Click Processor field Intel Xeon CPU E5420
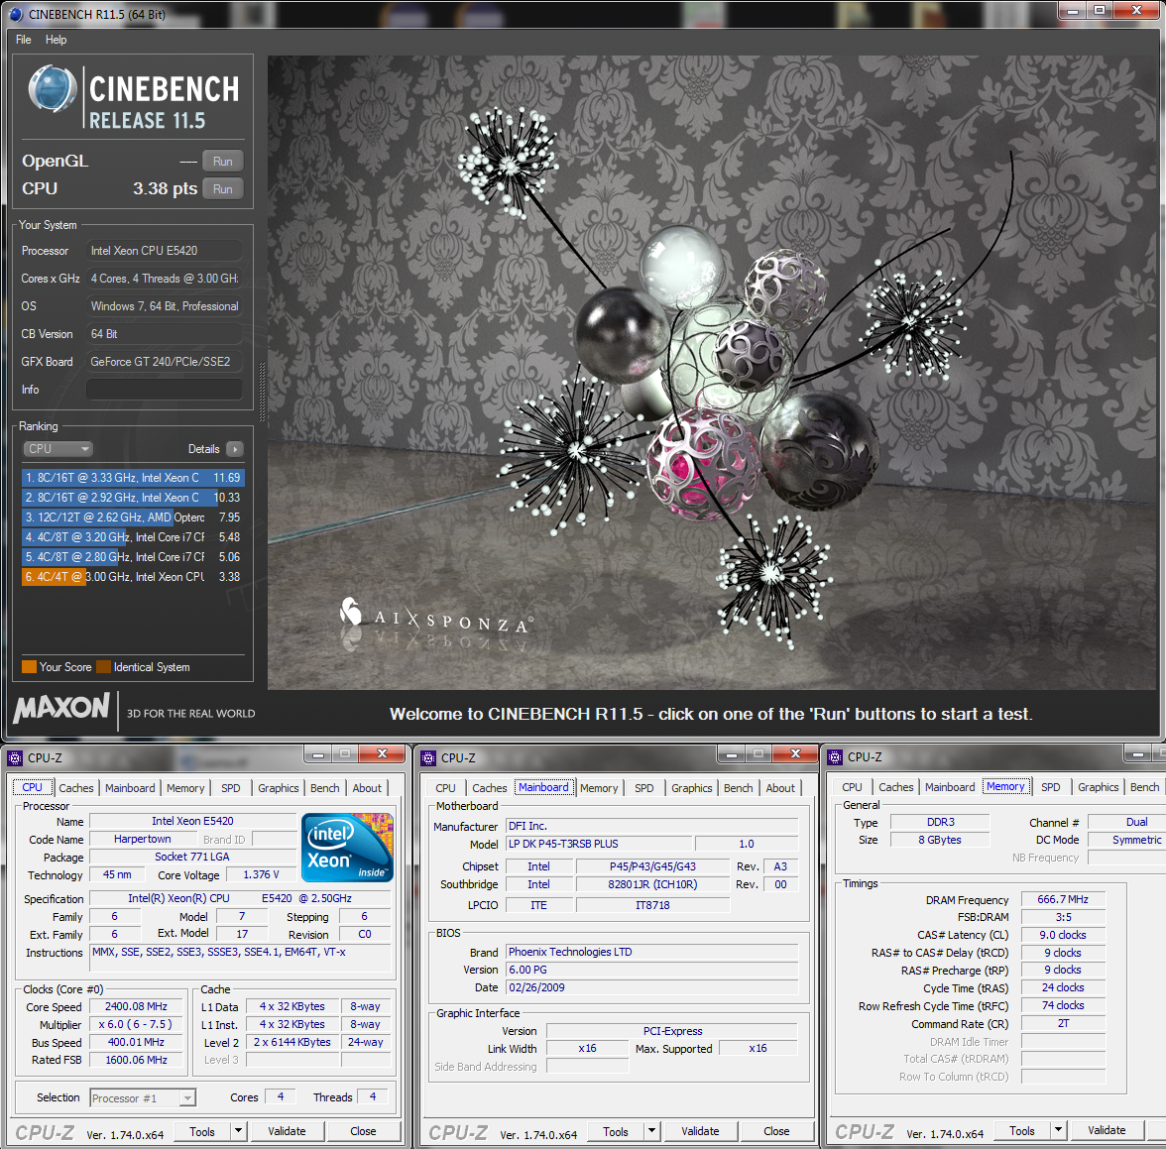The image size is (1166, 1149). point(165,251)
